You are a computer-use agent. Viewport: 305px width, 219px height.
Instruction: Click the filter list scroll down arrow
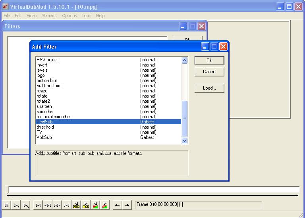pyautogui.click(x=184, y=141)
